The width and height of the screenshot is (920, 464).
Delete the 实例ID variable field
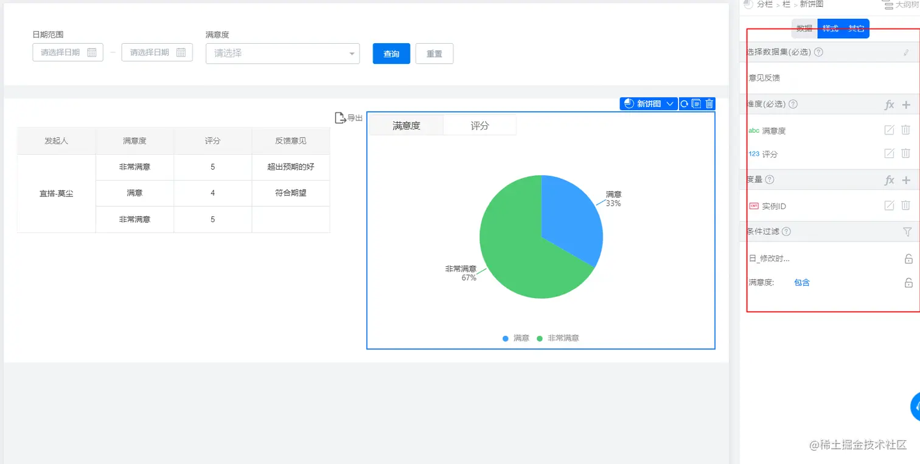[x=906, y=206]
